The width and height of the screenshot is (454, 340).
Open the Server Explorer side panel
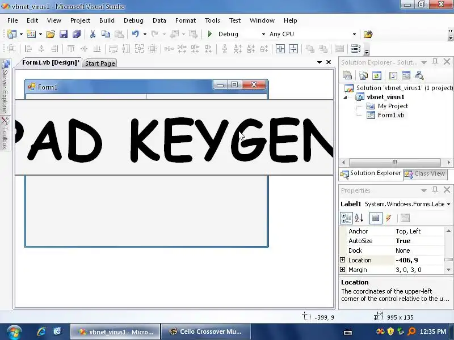tap(5, 87)
